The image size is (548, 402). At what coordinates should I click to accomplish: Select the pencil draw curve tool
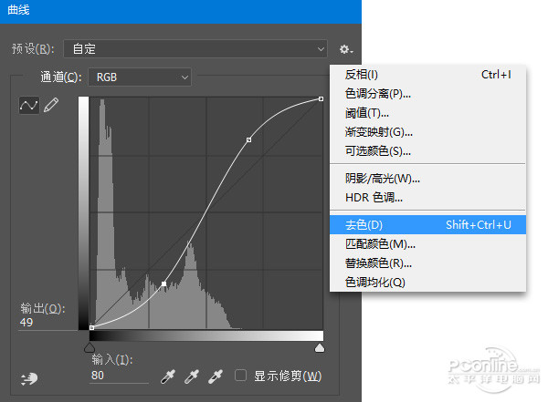[x=51, y=106]
